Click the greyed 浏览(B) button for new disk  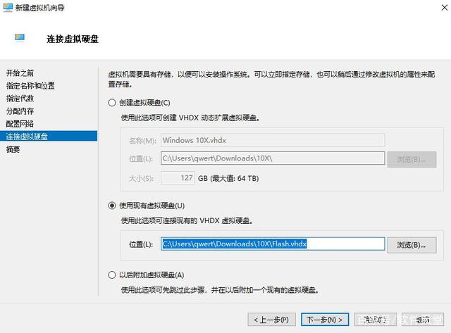(412, 160)
